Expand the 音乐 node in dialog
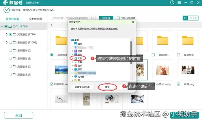The height and width of the screenshot is (122, 202). coord(72,66)
